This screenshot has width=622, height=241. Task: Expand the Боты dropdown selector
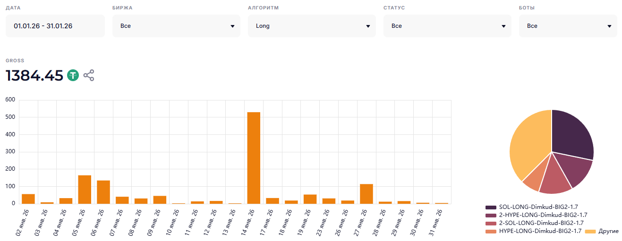point(568,26)
